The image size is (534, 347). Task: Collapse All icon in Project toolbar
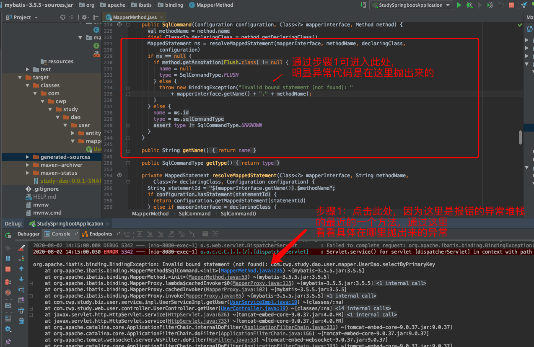click(72, 17)
